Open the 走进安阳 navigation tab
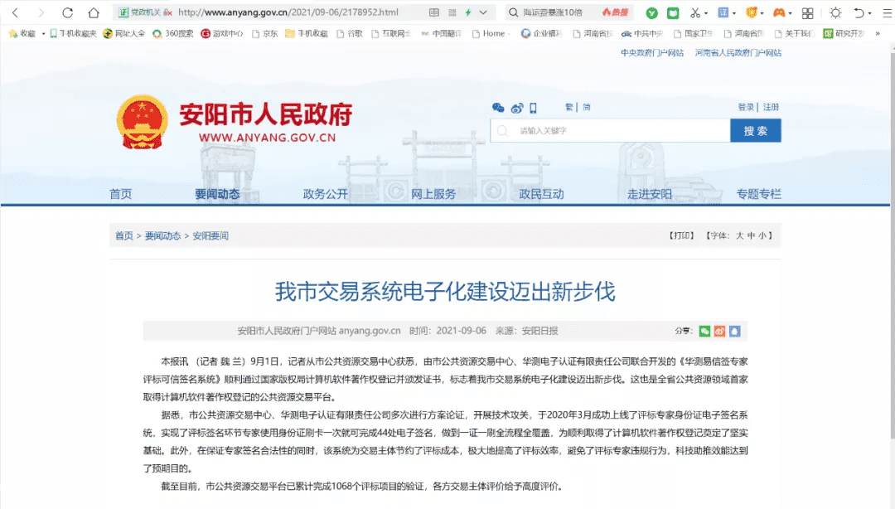 click(650, 194)
